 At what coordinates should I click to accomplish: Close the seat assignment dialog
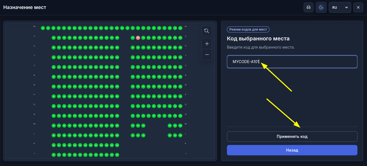358,7
